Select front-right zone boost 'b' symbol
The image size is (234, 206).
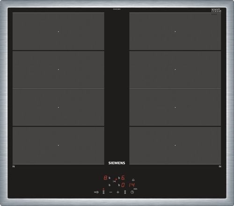(x=119, y=185)
